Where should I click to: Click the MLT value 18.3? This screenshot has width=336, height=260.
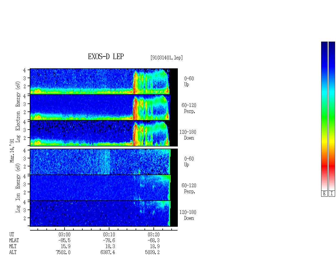click(x=110, y=247)
